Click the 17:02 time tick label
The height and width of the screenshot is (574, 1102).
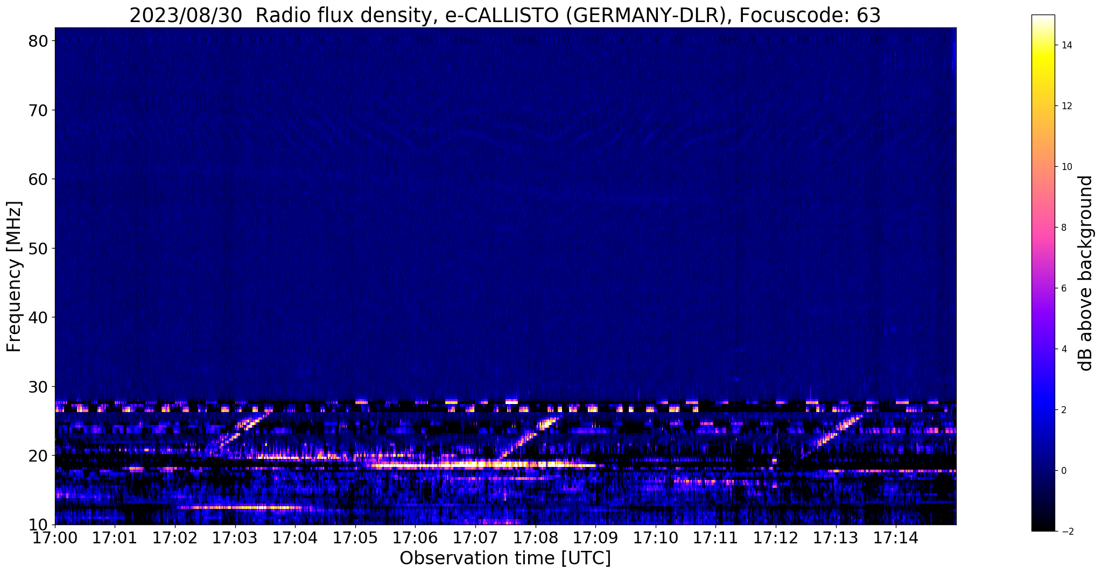pyautogui.click(x=175, y=537)
